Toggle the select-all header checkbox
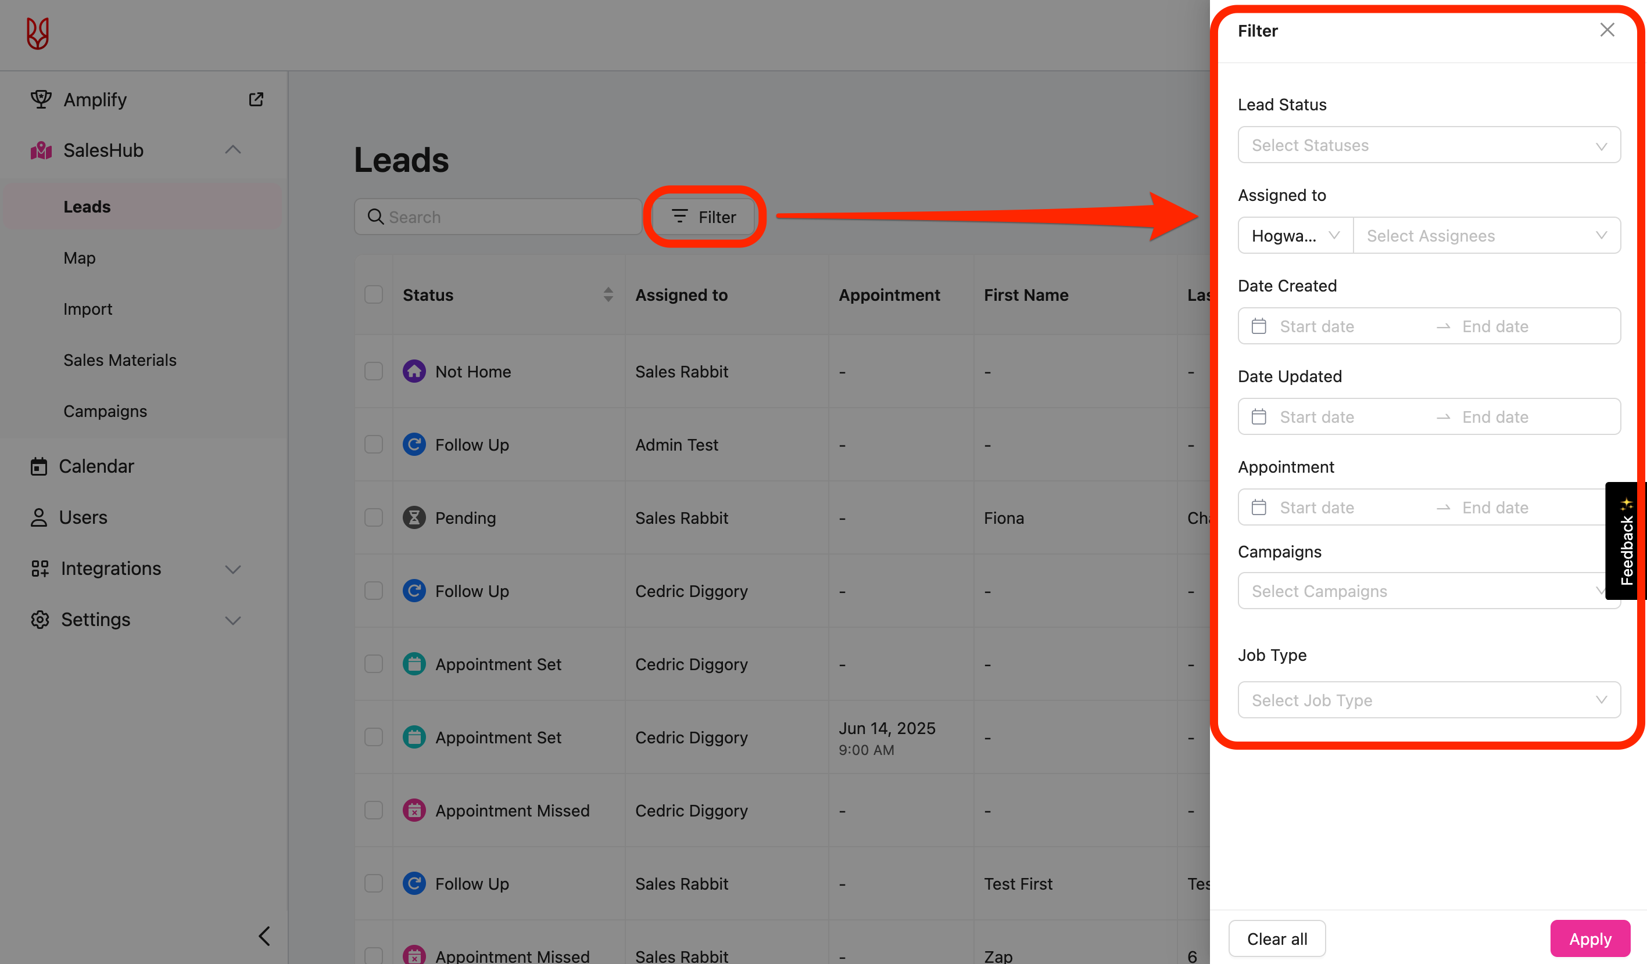This screenshot has width=1647, height=964. coord(373,294)
